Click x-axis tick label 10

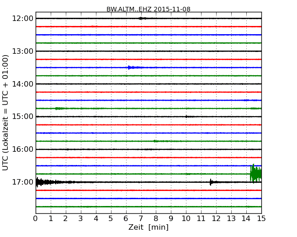[186, 219]
